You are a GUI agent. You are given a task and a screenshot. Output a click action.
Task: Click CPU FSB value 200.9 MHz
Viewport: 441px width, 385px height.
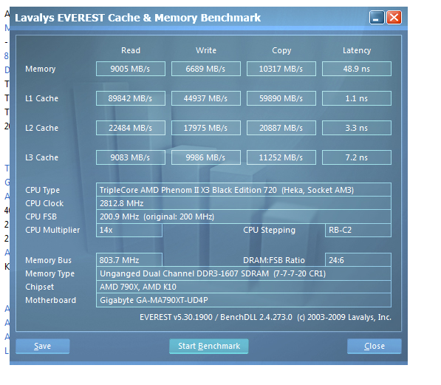(x=244, y=217)
